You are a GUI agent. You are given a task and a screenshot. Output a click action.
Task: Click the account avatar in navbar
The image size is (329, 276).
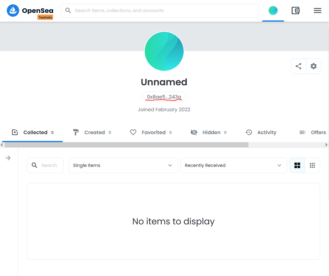click(273, 11)
